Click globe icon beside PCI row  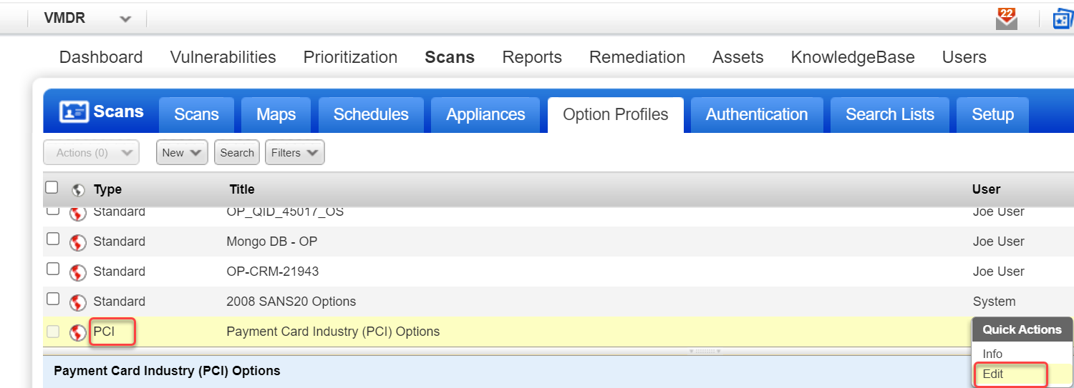click(78, 332)
